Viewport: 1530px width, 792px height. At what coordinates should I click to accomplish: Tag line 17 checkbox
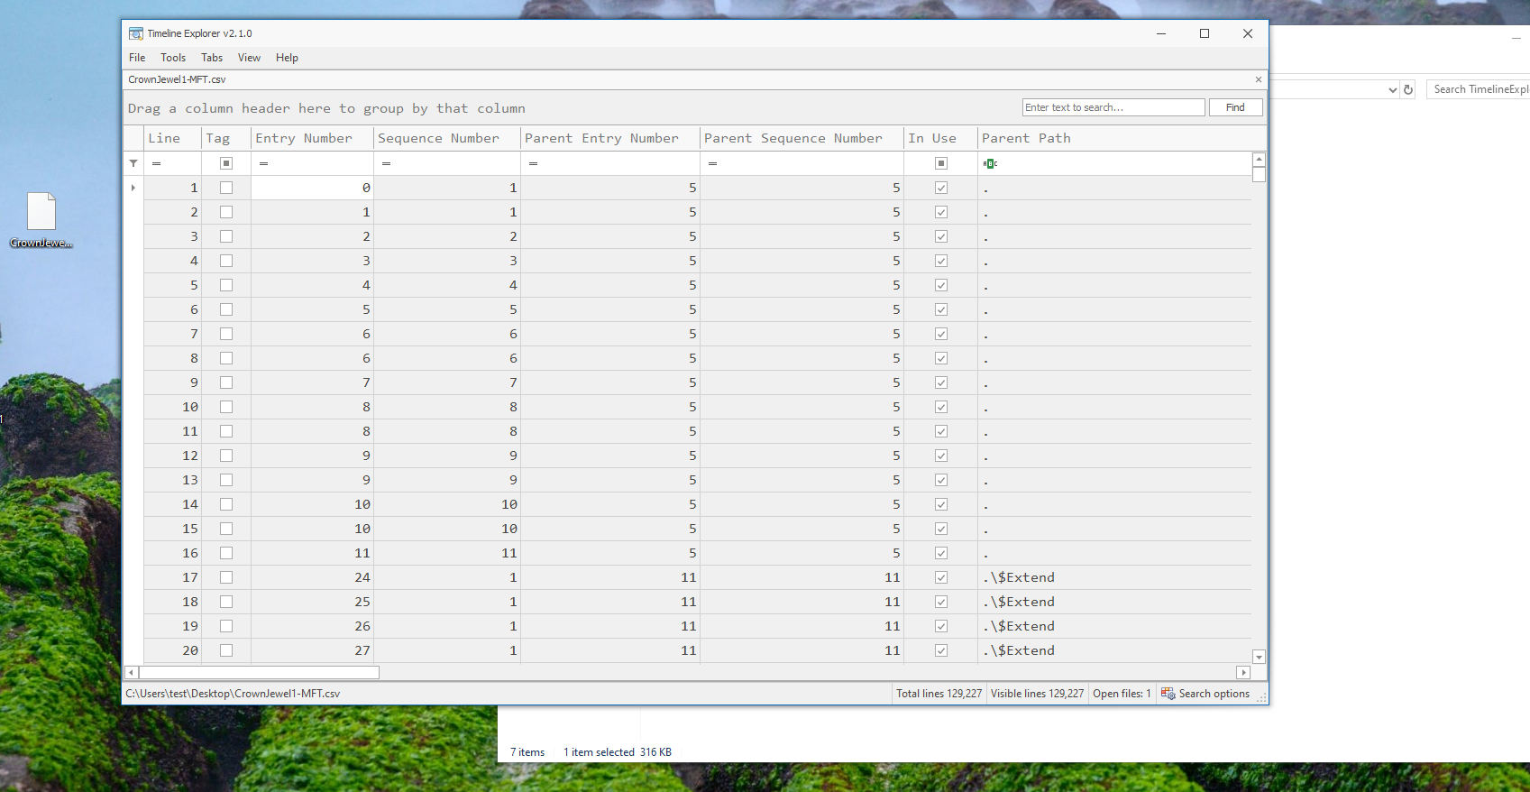pos(226,577)
